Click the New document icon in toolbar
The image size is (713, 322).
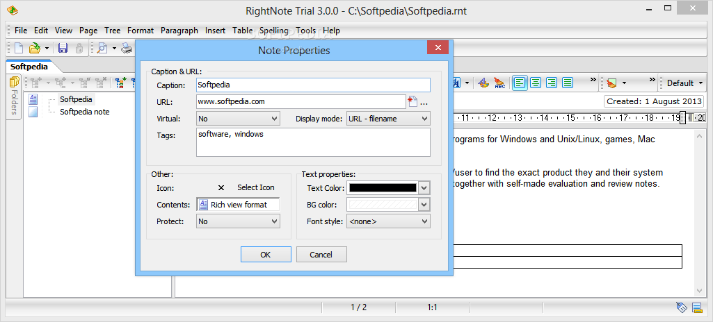coord(19,48)
